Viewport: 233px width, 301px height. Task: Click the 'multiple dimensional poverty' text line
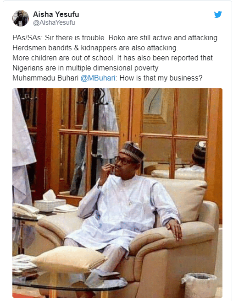coord(85,68)
